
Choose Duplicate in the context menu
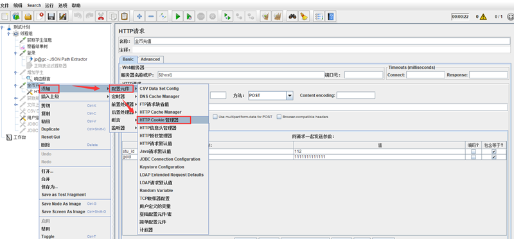[50, 129]
